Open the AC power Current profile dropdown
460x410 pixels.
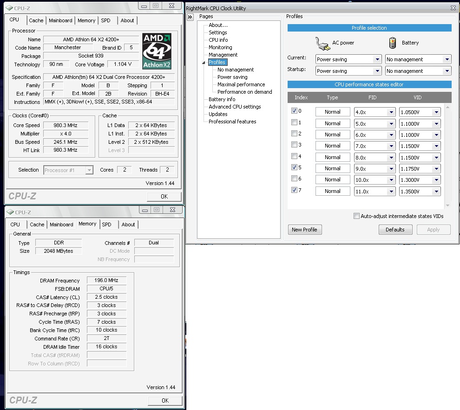(348, 59)
